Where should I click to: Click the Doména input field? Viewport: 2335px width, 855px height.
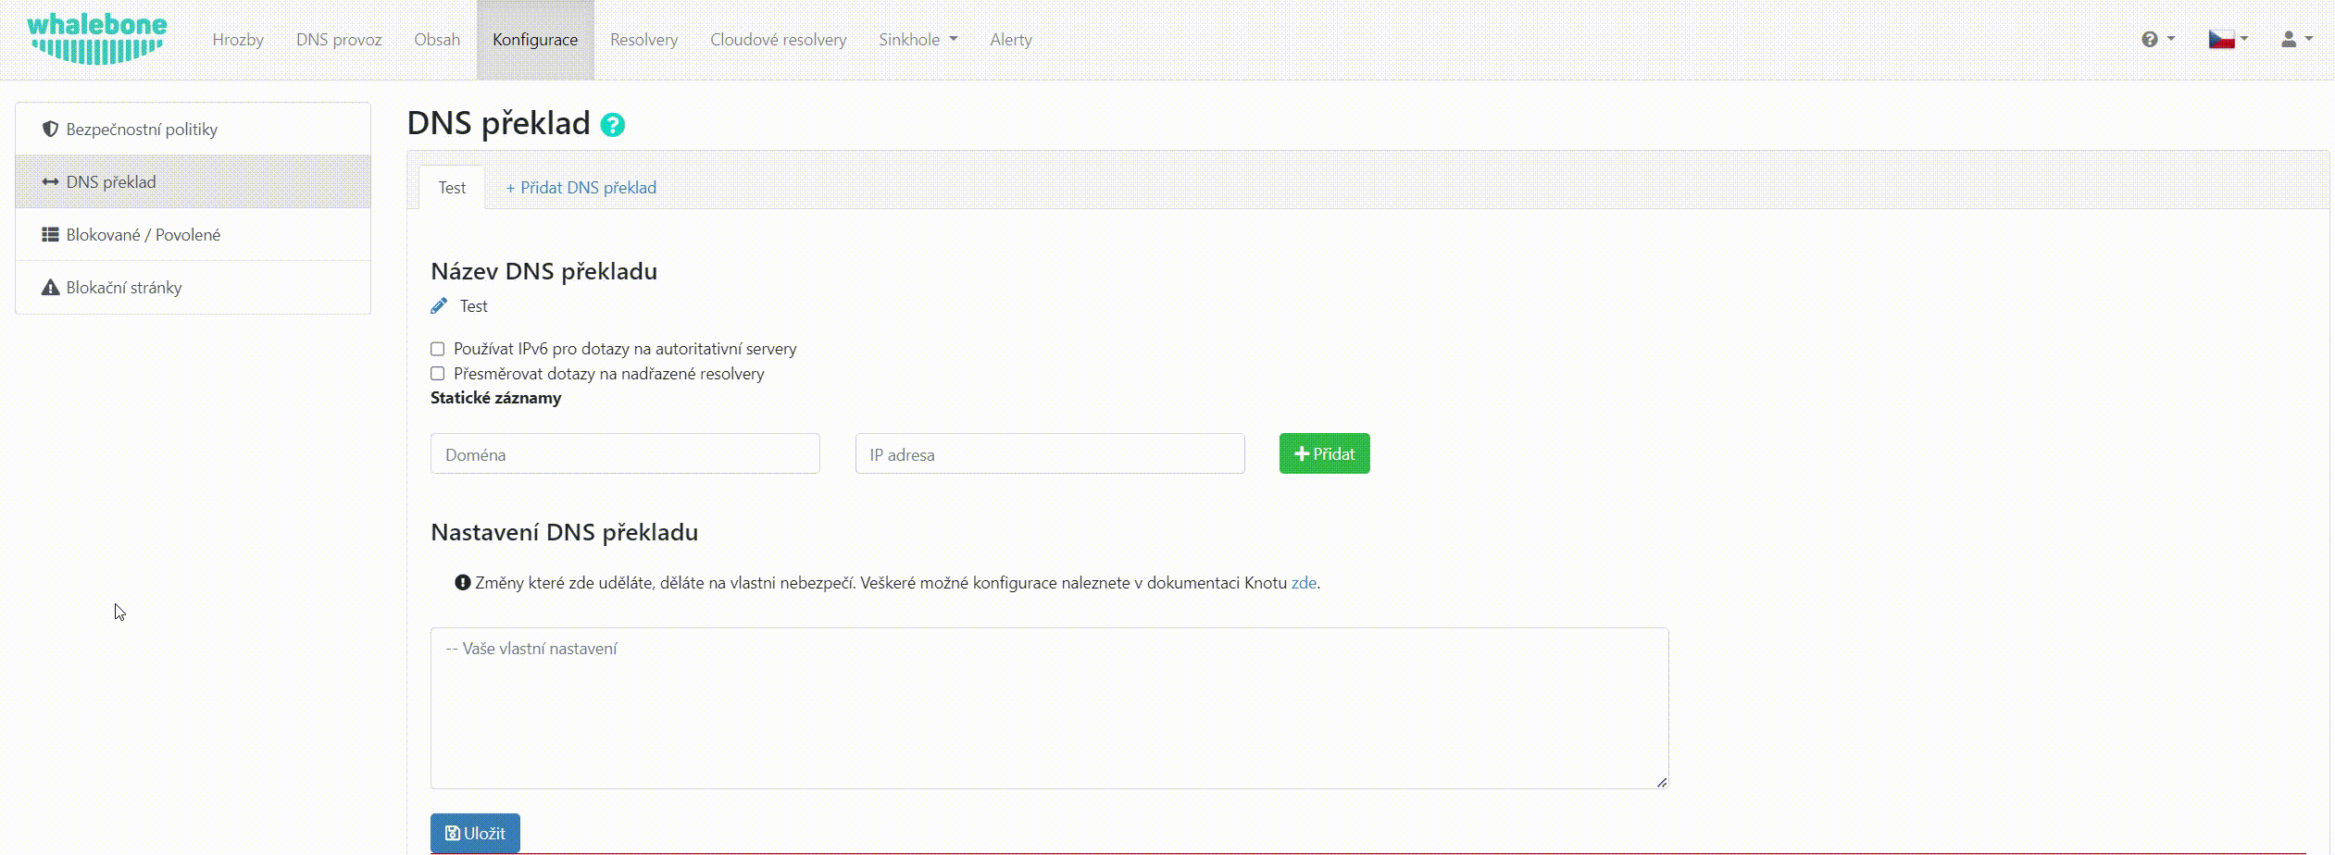pyautogui.click(x=625, y=453)
